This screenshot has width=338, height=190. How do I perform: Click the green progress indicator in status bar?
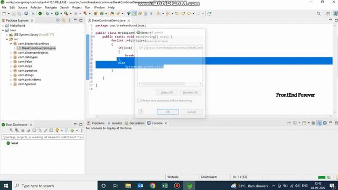(322, 177)
